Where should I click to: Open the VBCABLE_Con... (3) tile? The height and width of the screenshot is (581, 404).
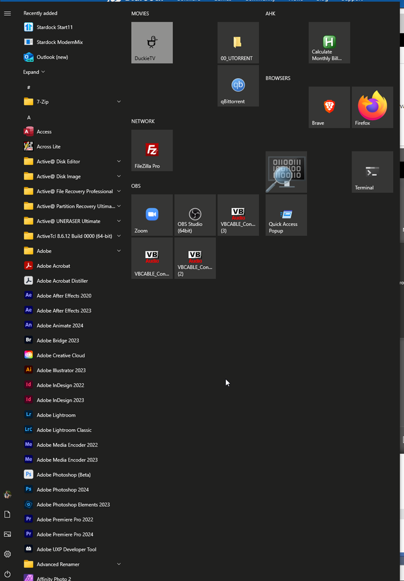(x=238, y=215)
